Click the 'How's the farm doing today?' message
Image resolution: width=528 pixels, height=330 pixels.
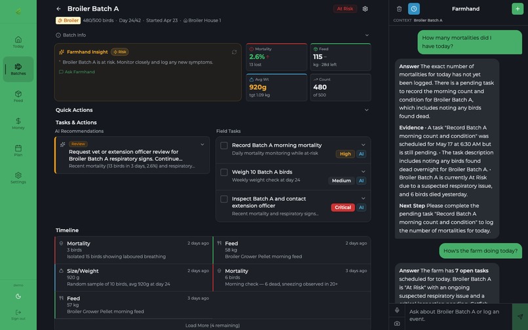click(x=481, y=251)
